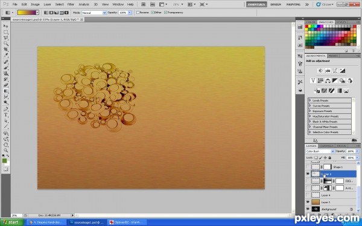This screenshot has width=362, height=226.
Task: Select the Spot Healing Brush tool
Action: tap(6, 62)
